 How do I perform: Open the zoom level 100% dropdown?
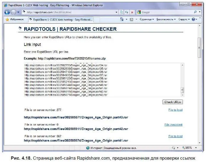pos(189,147)
